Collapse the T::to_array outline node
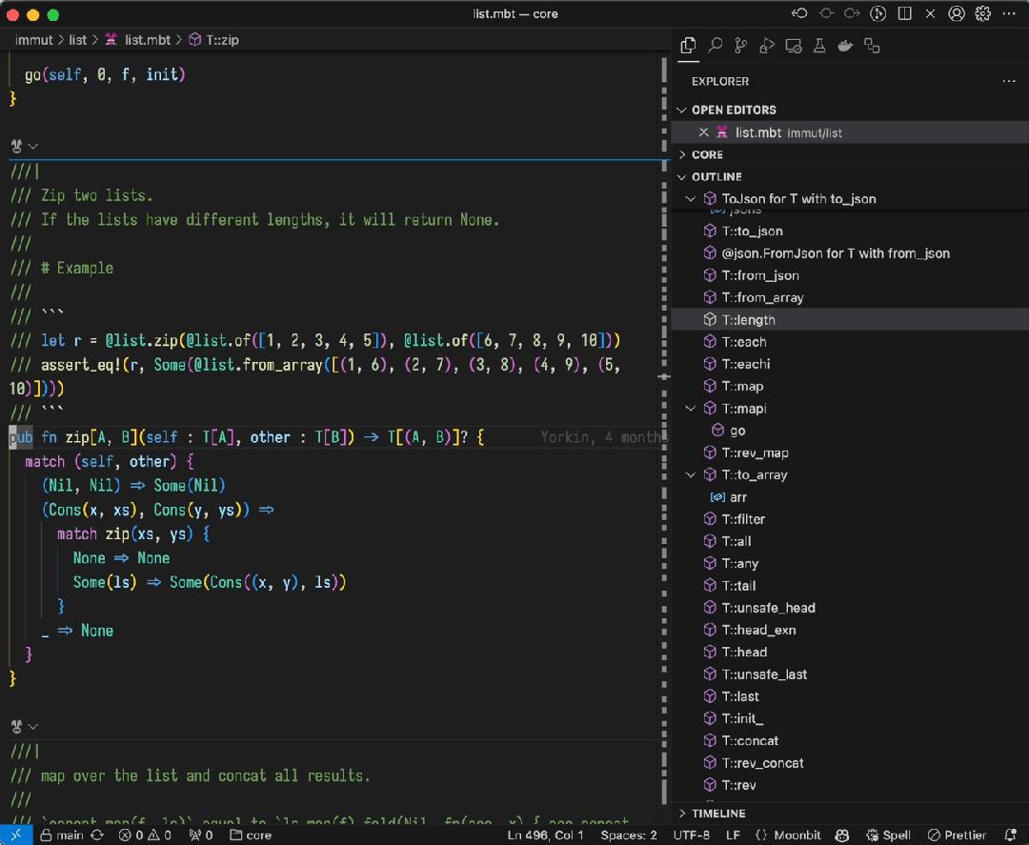The width and height of the screenshot is (1029, 845). (692, 475)
